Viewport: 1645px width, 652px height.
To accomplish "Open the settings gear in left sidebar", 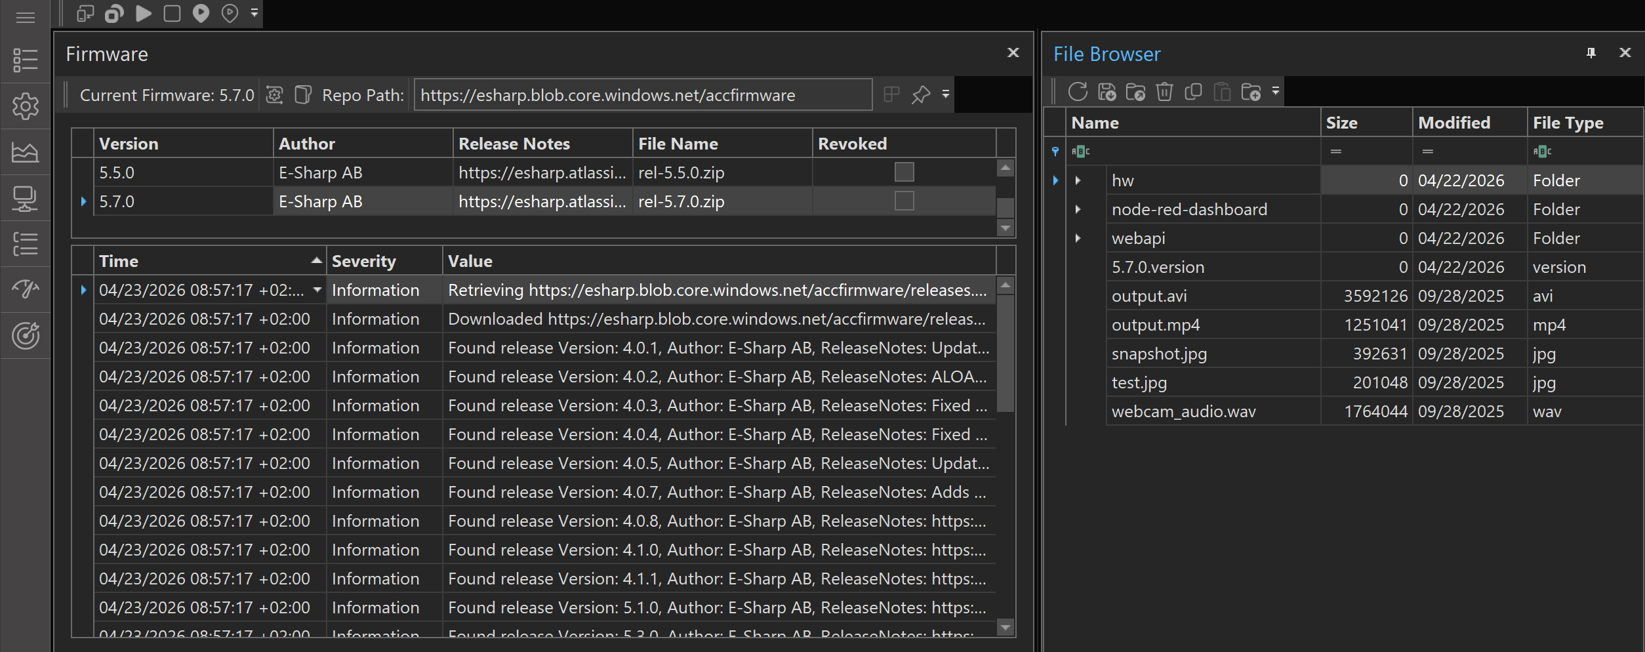I will 25,106.
